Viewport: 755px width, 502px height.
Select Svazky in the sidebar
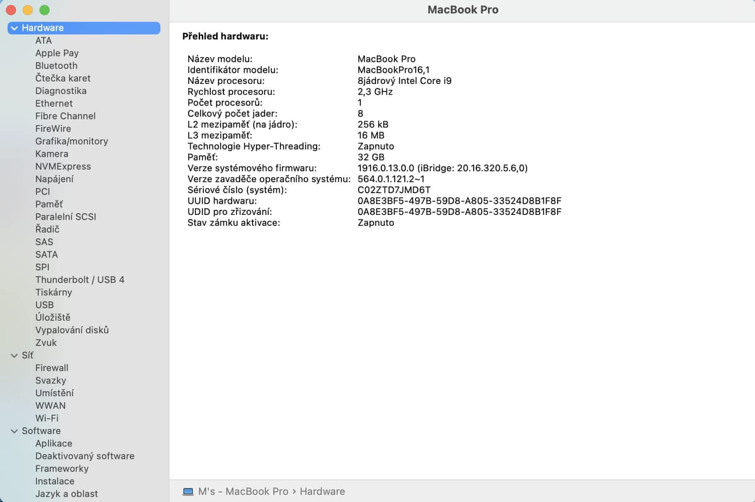[x=51, y=381]
